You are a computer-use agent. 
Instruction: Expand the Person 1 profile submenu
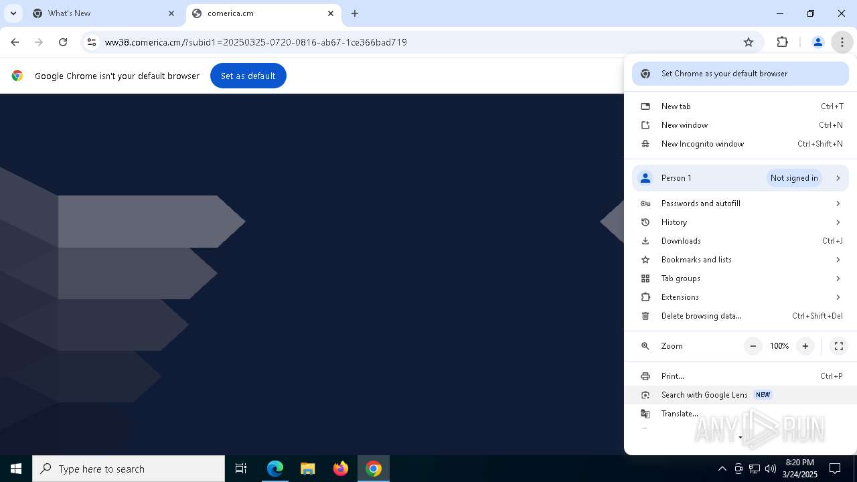(x=741, y=178)
